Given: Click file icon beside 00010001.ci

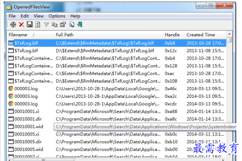Looking at the screenshot, I should pyautogui.click(x=11, y=111).
